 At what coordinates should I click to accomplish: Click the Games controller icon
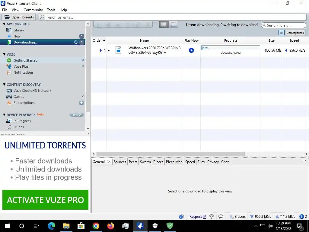pos(9,97)
